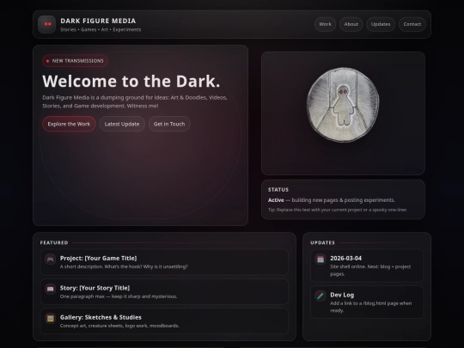Click the DARK FIGURE MEDIA title text
This screenshot has height=348, width=464.
coord(98,21)
